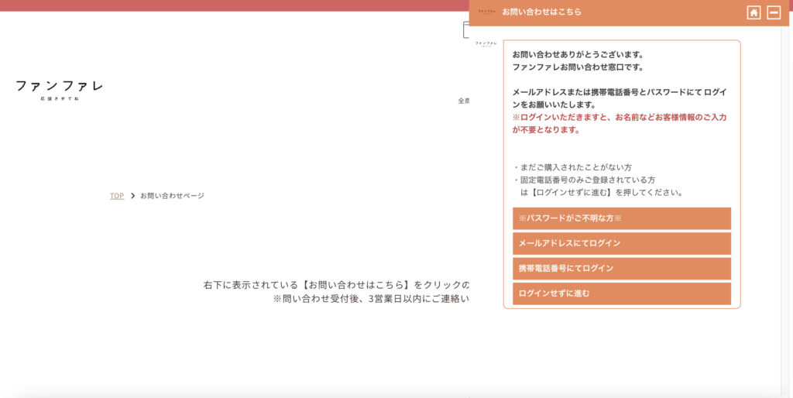This screenshot has height=398, width=793.
Task: Select メールアドレスにてログイン
Action: point(622,243)
